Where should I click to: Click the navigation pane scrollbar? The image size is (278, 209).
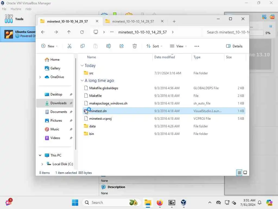(76, 104)
